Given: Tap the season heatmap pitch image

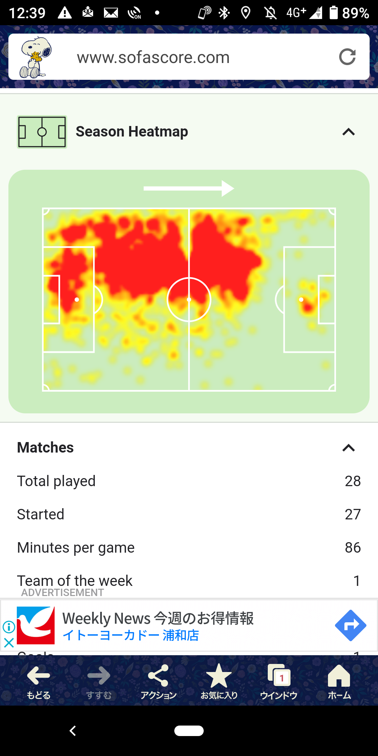Looking at the screenshot, I should 189,299.
